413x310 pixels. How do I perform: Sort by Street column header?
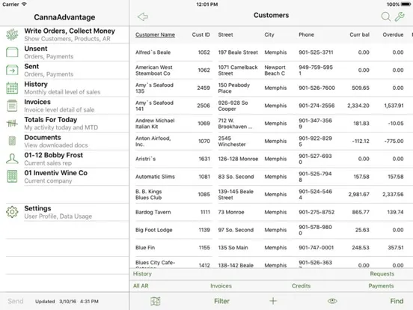(225, 34)
